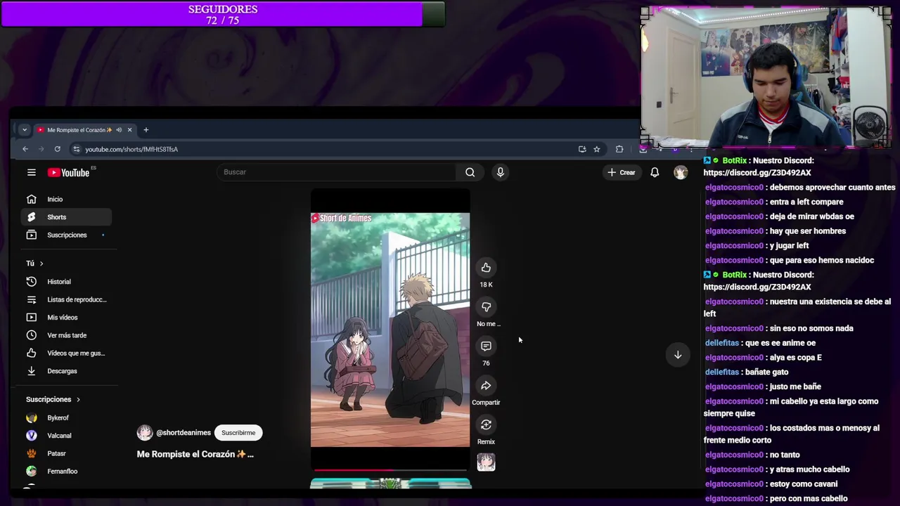Viewport: 900px width, 506px height.
Task: Open the sound thumbnail below Remix
Action: pyautogui.click(x=486, y=462)
